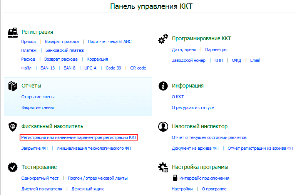Click the gear icon beside Настройка программы
The image size is (296, 195).
pos(163,167)
